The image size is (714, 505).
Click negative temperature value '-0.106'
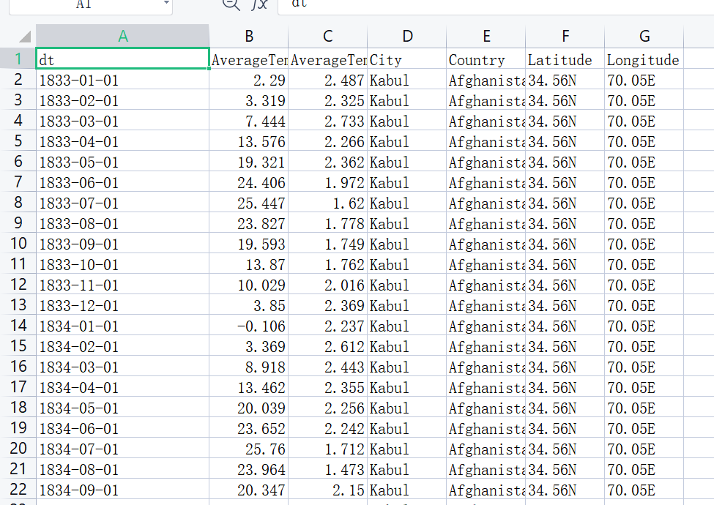(x=249, y=326)
